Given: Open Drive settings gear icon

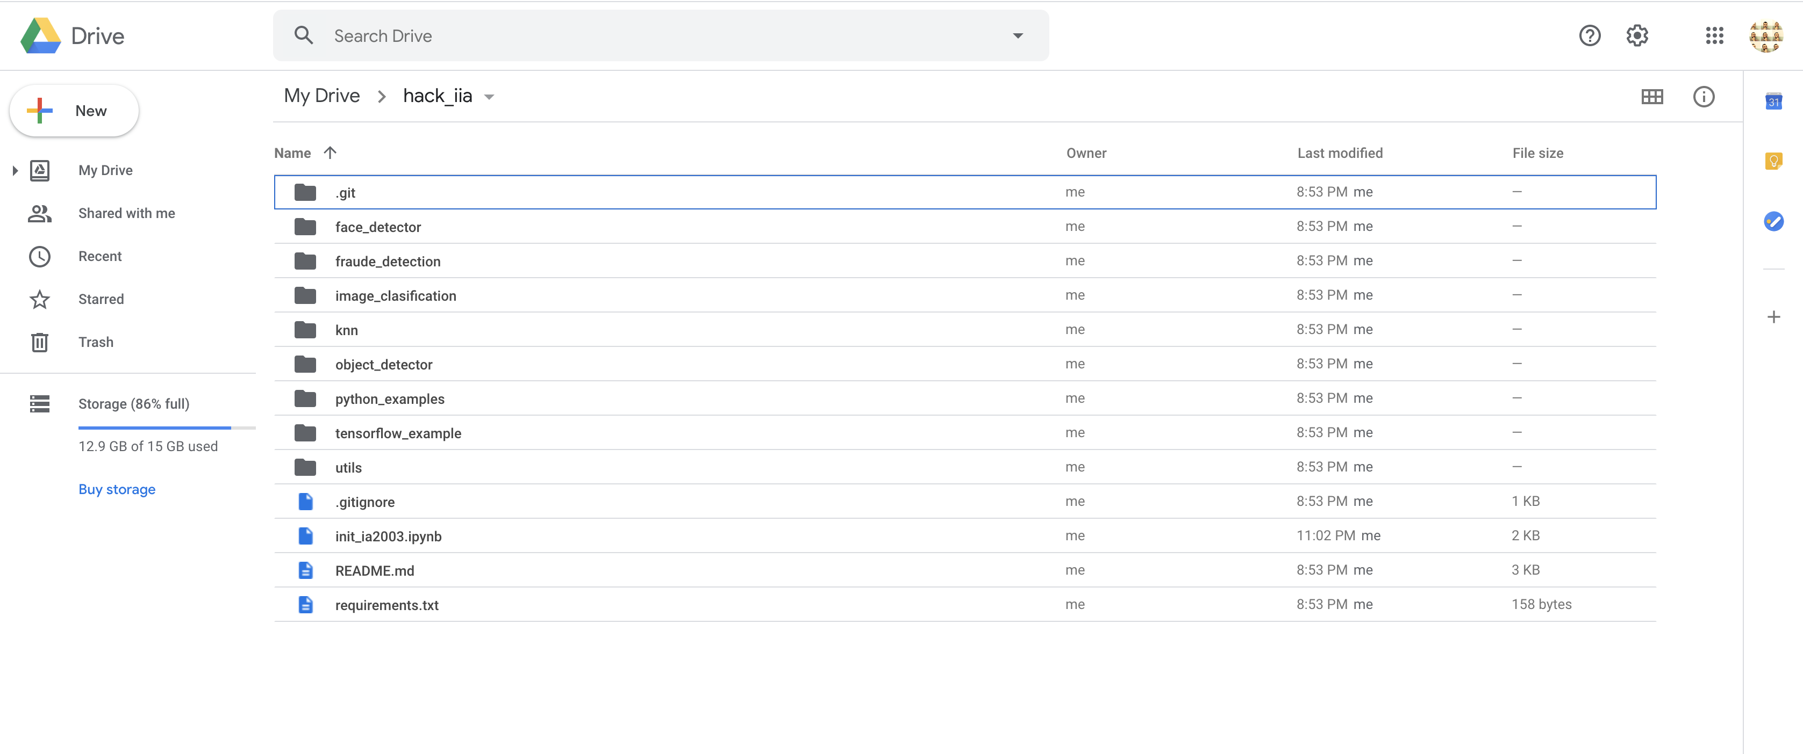Looking at the screenshot, I should (1637, 35).
